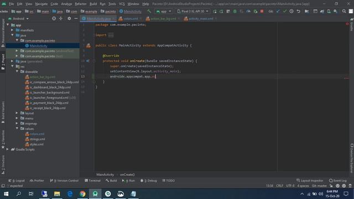
Task: Open the Android view selector dropdown
Action: (19, 18)
